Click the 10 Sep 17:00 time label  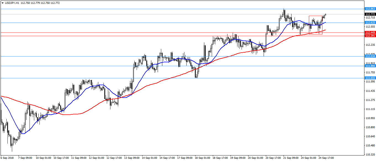(x=61, y=158)
